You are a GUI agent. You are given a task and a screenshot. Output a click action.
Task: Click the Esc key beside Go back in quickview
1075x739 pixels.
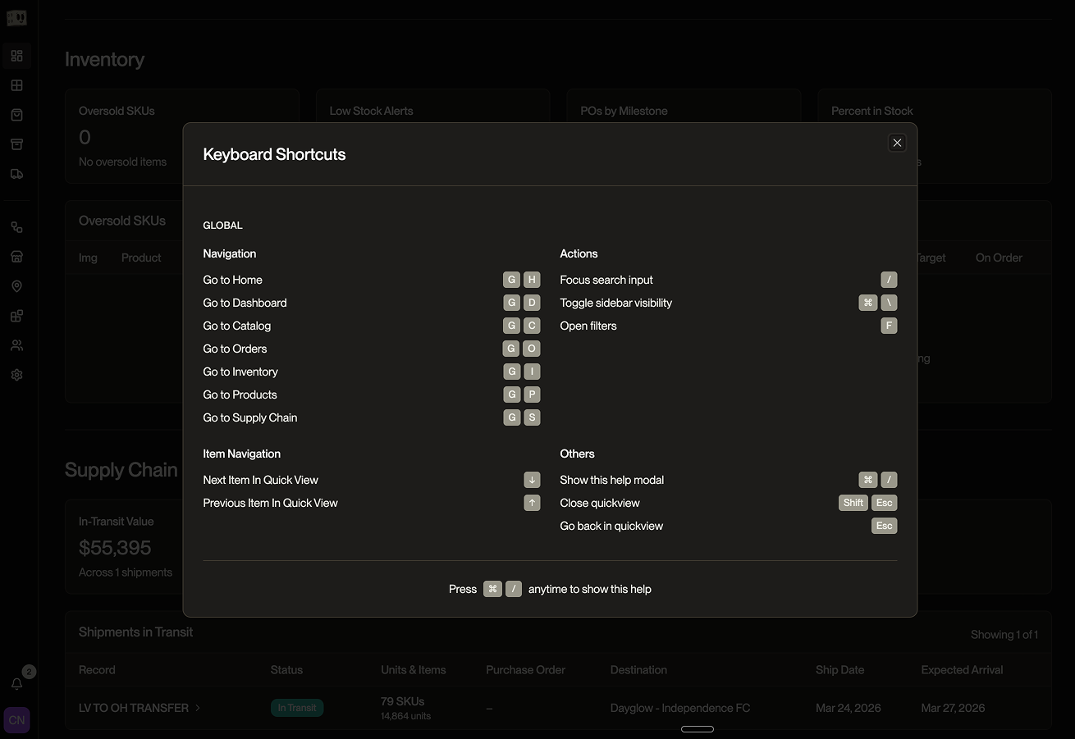[x=884, y=526]
